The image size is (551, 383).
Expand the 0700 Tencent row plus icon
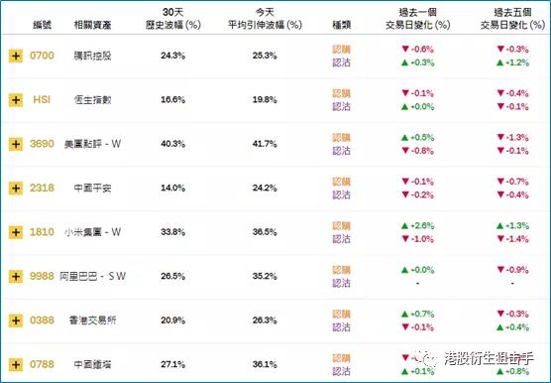pyautogui.click(x=16, y=56)
